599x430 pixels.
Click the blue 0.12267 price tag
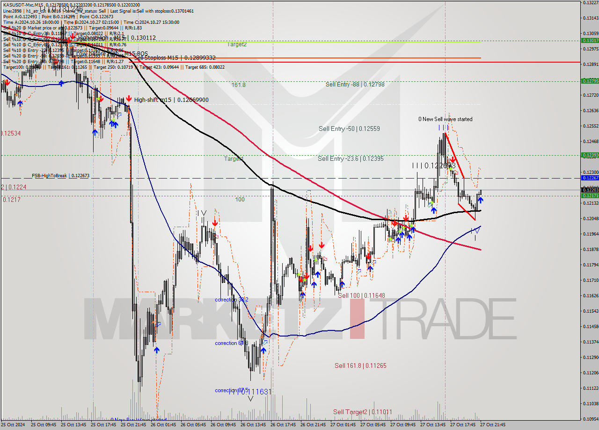tap(590, 178)
